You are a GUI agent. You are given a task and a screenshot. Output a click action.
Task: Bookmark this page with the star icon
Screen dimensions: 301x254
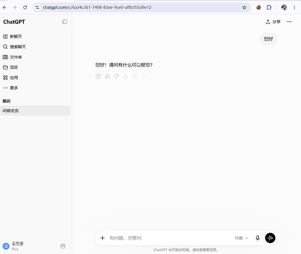[244, 8]
